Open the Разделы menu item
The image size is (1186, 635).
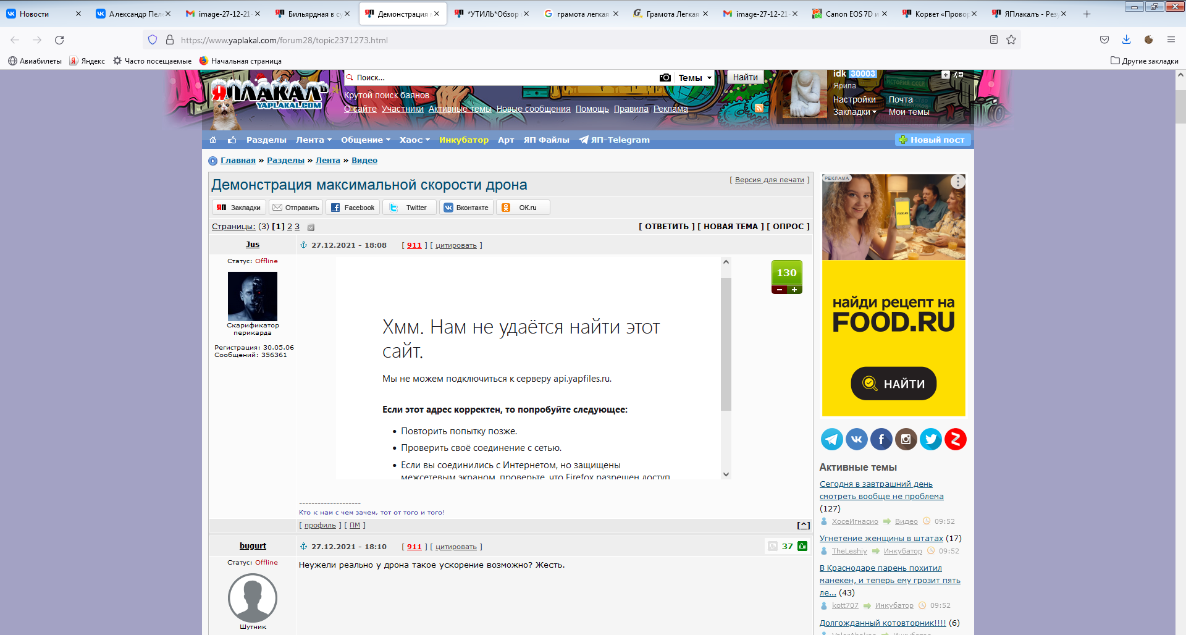click(266, 140)
